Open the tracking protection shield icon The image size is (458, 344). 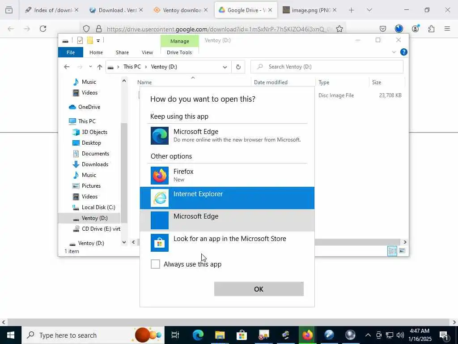pyautogui.click(x=86, y=29)
